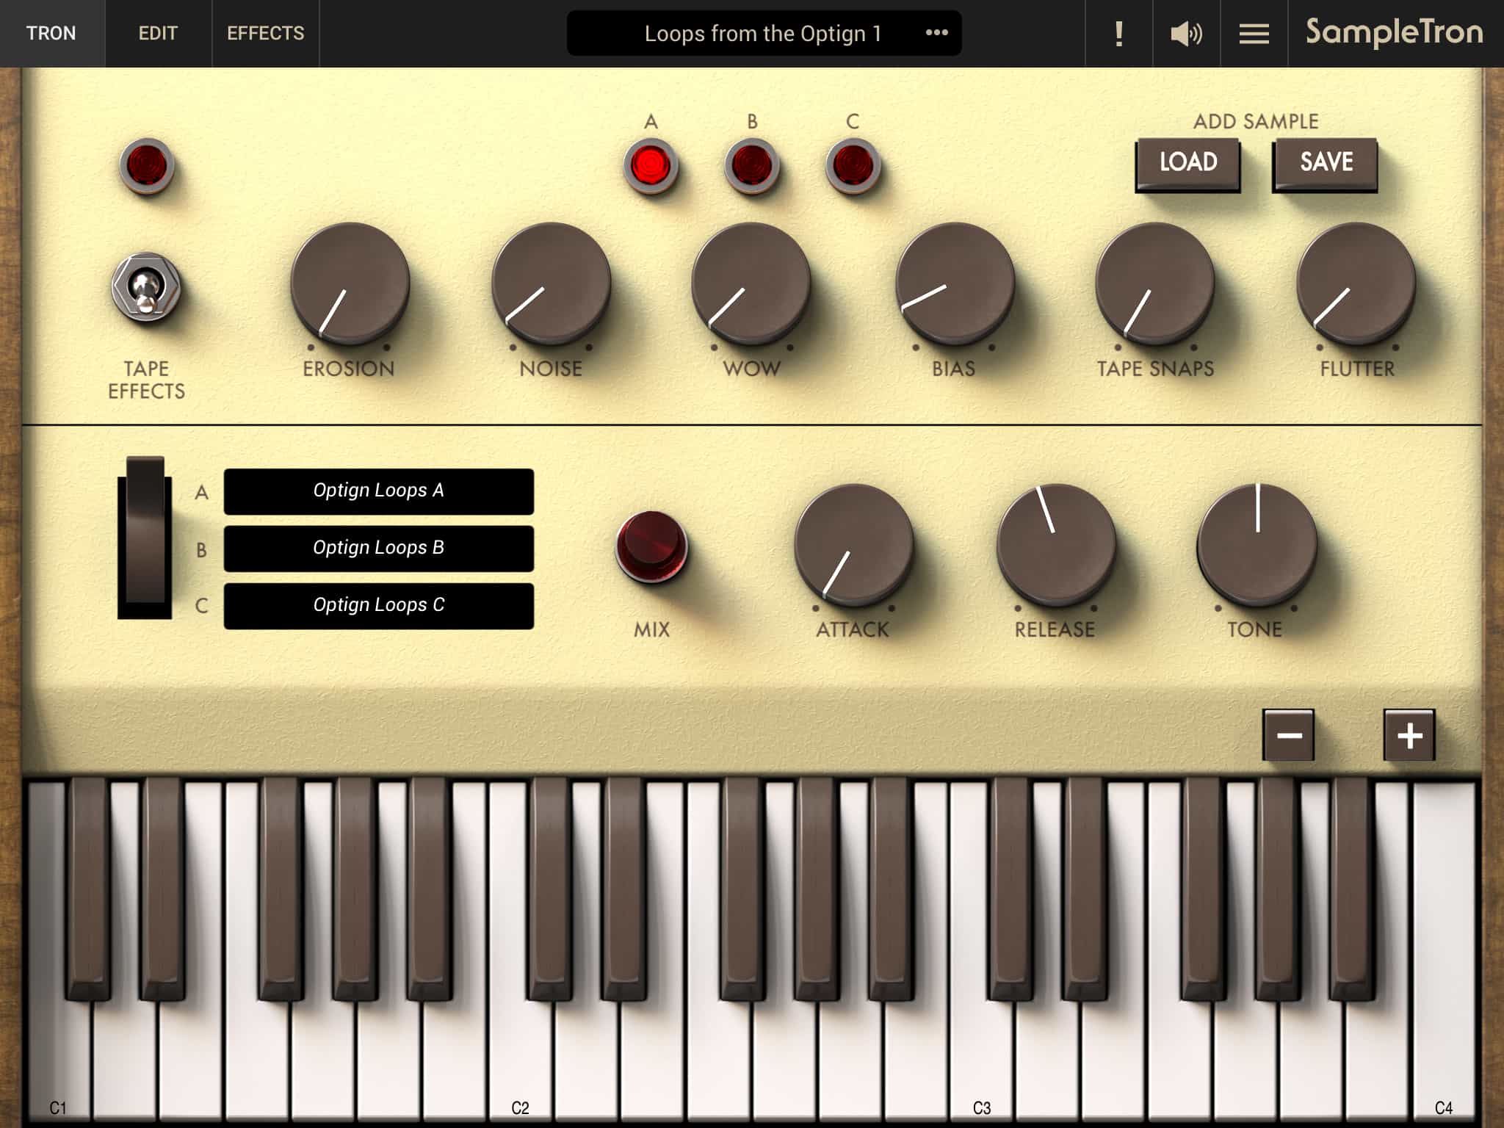The width and height of the screenshot is (1504, 1128).
Task: Click the Noise knob
Action: [551, 283]
